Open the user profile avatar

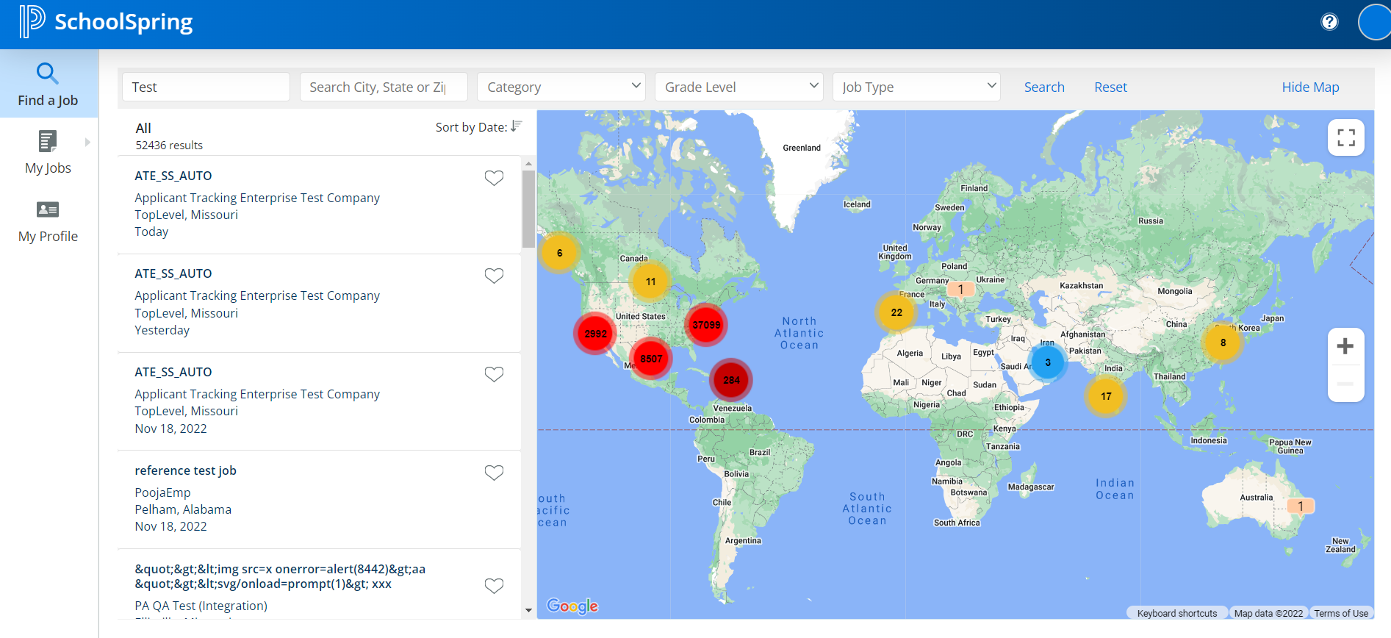tap(1375, 22)
